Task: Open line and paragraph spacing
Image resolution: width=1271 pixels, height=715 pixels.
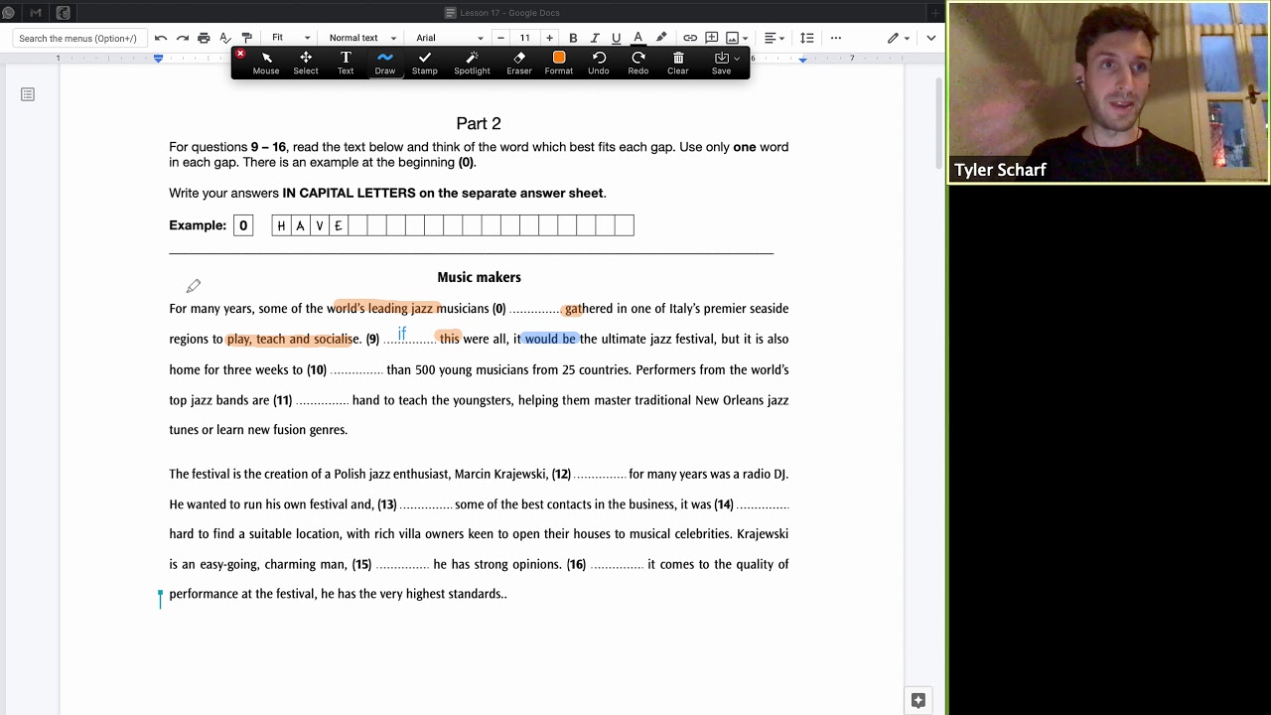Action: (x=806, y=38)
